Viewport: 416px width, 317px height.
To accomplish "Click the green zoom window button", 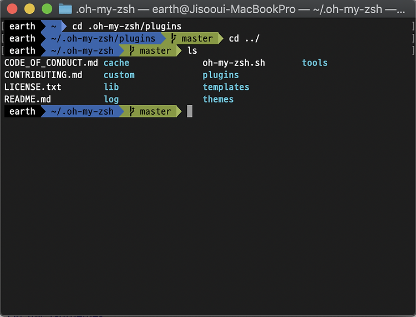I will coord(47,9).
